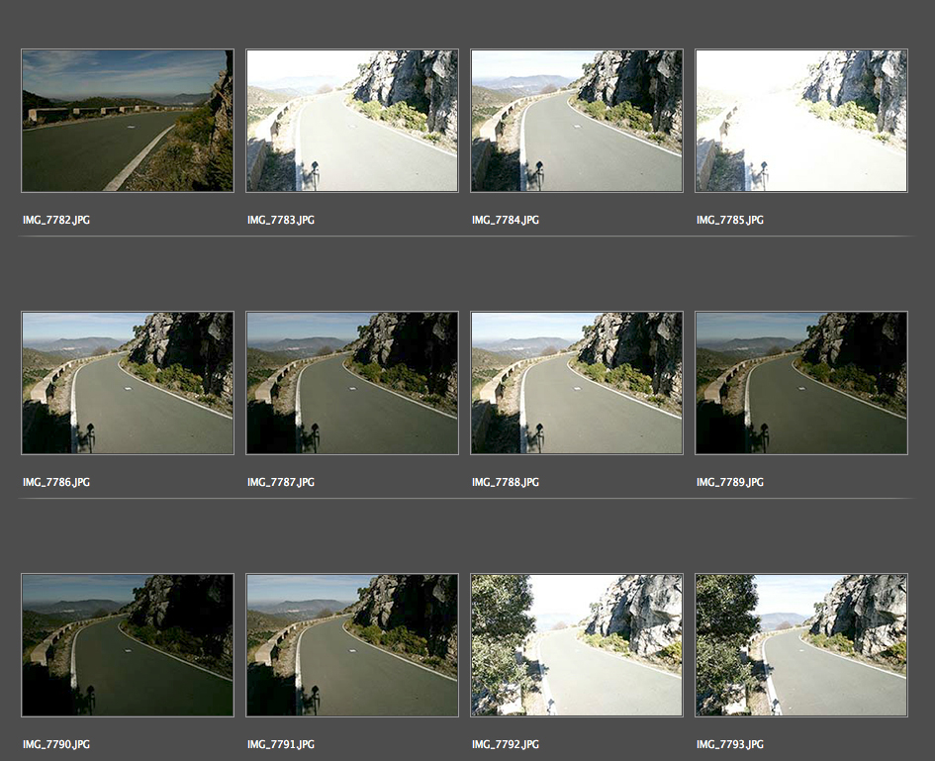Choose the IMG_7789.JPG filename text
The image size is (935, 761).
(x=730, y=483)
